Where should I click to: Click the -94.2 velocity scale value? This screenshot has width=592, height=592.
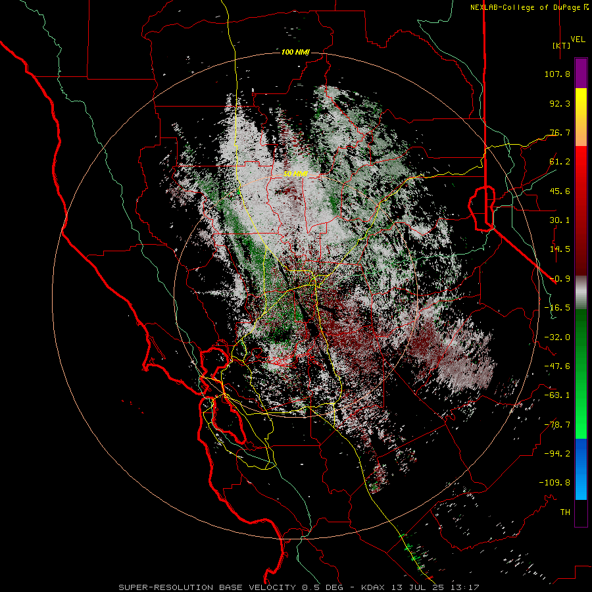[x=557, y=454]
